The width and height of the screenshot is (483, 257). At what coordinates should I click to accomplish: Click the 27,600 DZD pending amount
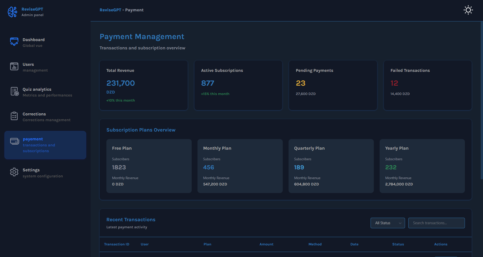click(x=306, y=94)
